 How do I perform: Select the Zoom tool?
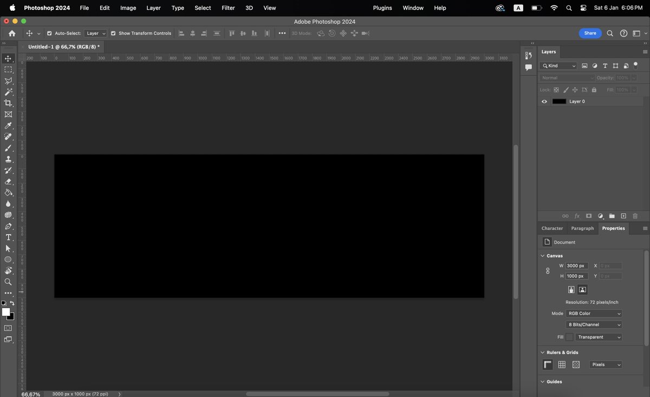pos(8,282)
